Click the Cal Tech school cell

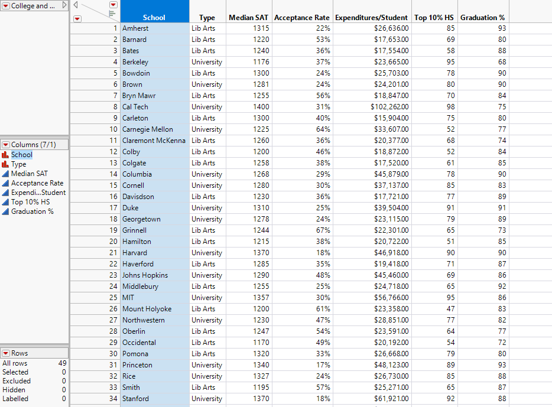pyautogui.click(x=154, y=107)
